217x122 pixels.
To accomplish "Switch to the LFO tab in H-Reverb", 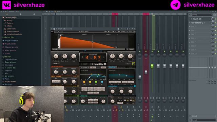I will point(130,67).
